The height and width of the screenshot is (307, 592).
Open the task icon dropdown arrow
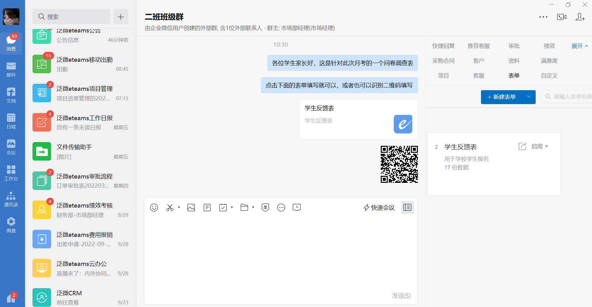[232, 208]
